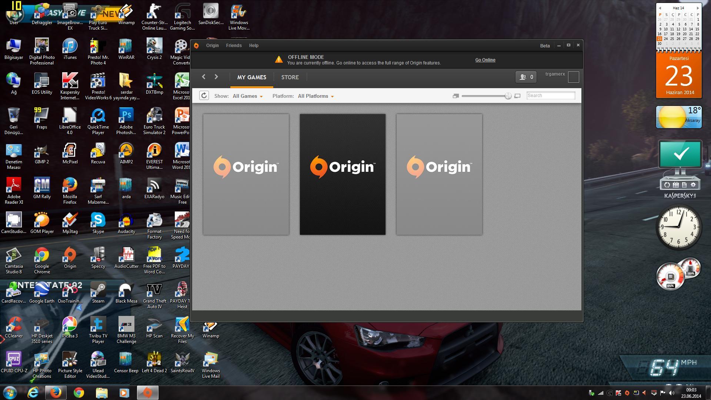Click the trgamerx user avatar
This screenshot has width=711, height=400.
point(573,77)
